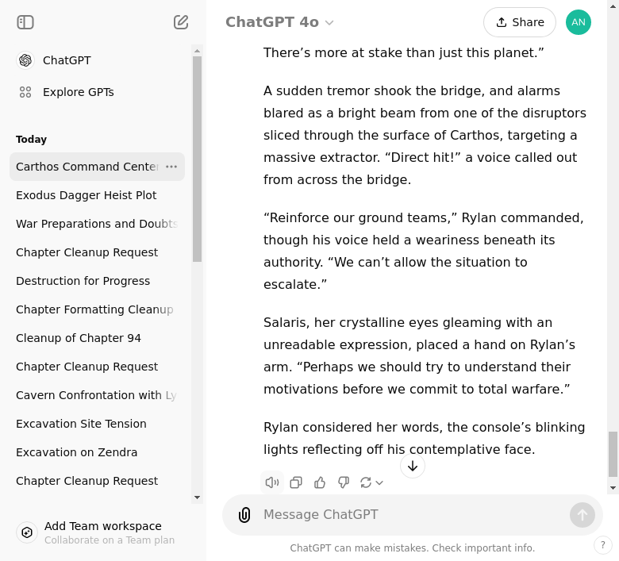Give the response a thumbs up
The width and height of the screenshot is (619, 561).
click(320, 482)
